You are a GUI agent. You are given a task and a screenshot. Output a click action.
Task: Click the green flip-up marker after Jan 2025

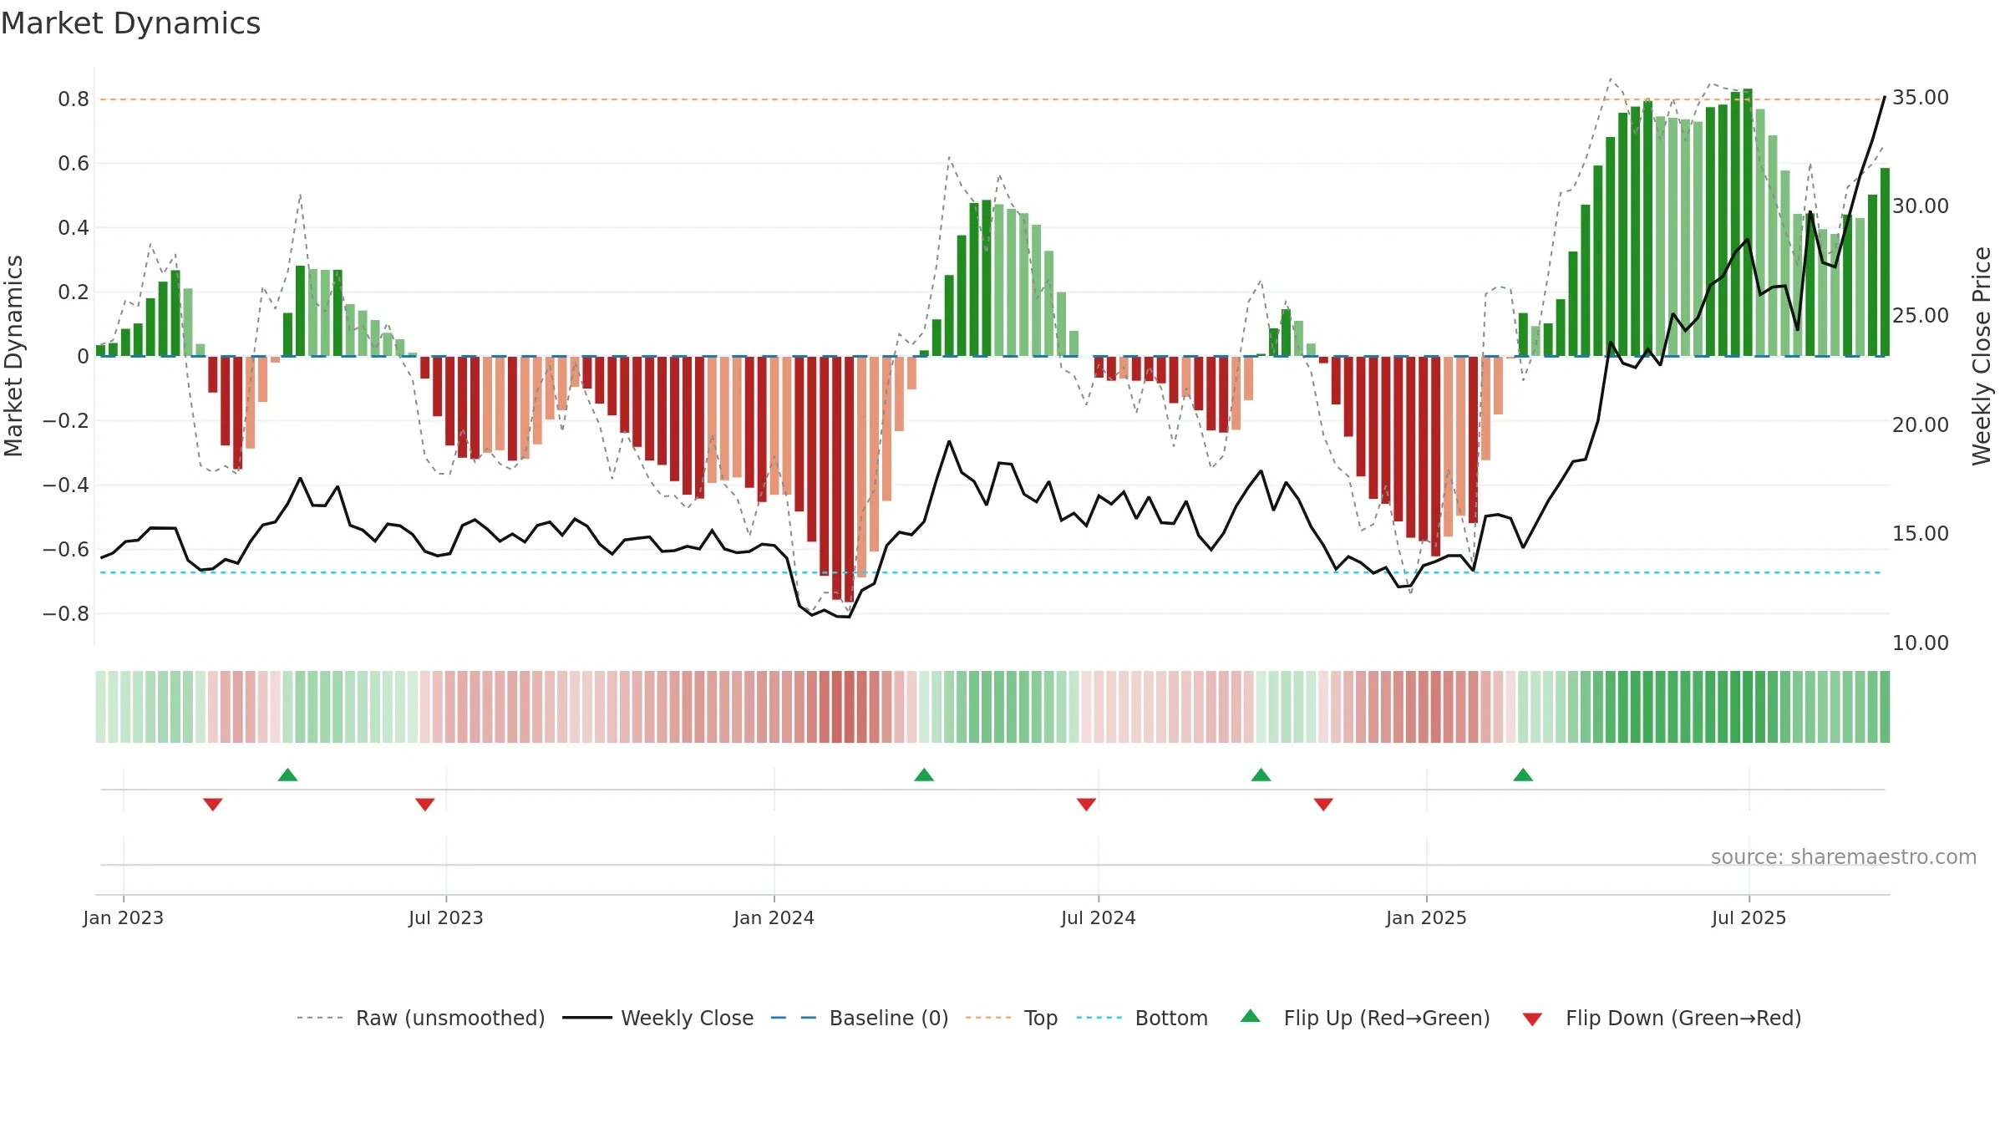click(x=1523, y=775)
